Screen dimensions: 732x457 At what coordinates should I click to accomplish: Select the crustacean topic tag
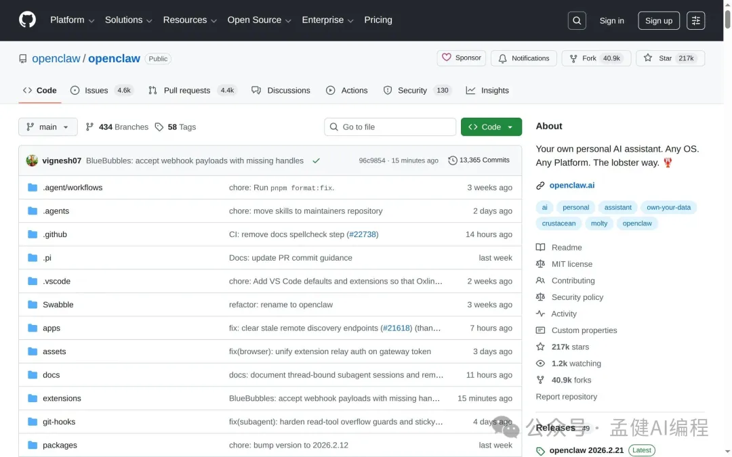[x=558, y=223]
